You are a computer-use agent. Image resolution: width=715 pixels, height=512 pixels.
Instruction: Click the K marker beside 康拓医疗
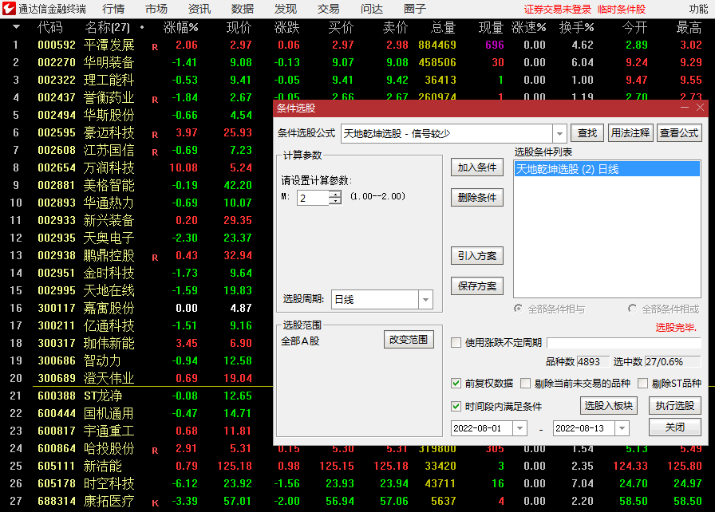click(x=155, y=503)
